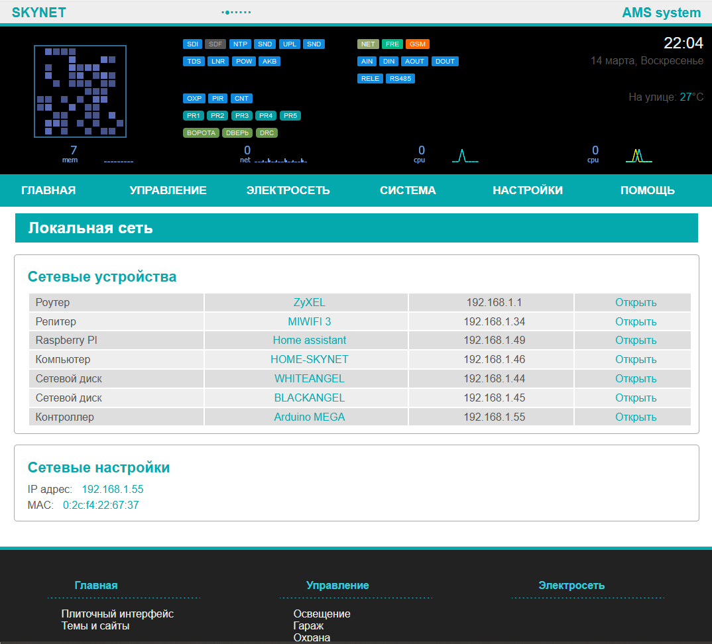
Task: Open the УПРАВЛЕНИЕ menu
Action: click(168, 191)
